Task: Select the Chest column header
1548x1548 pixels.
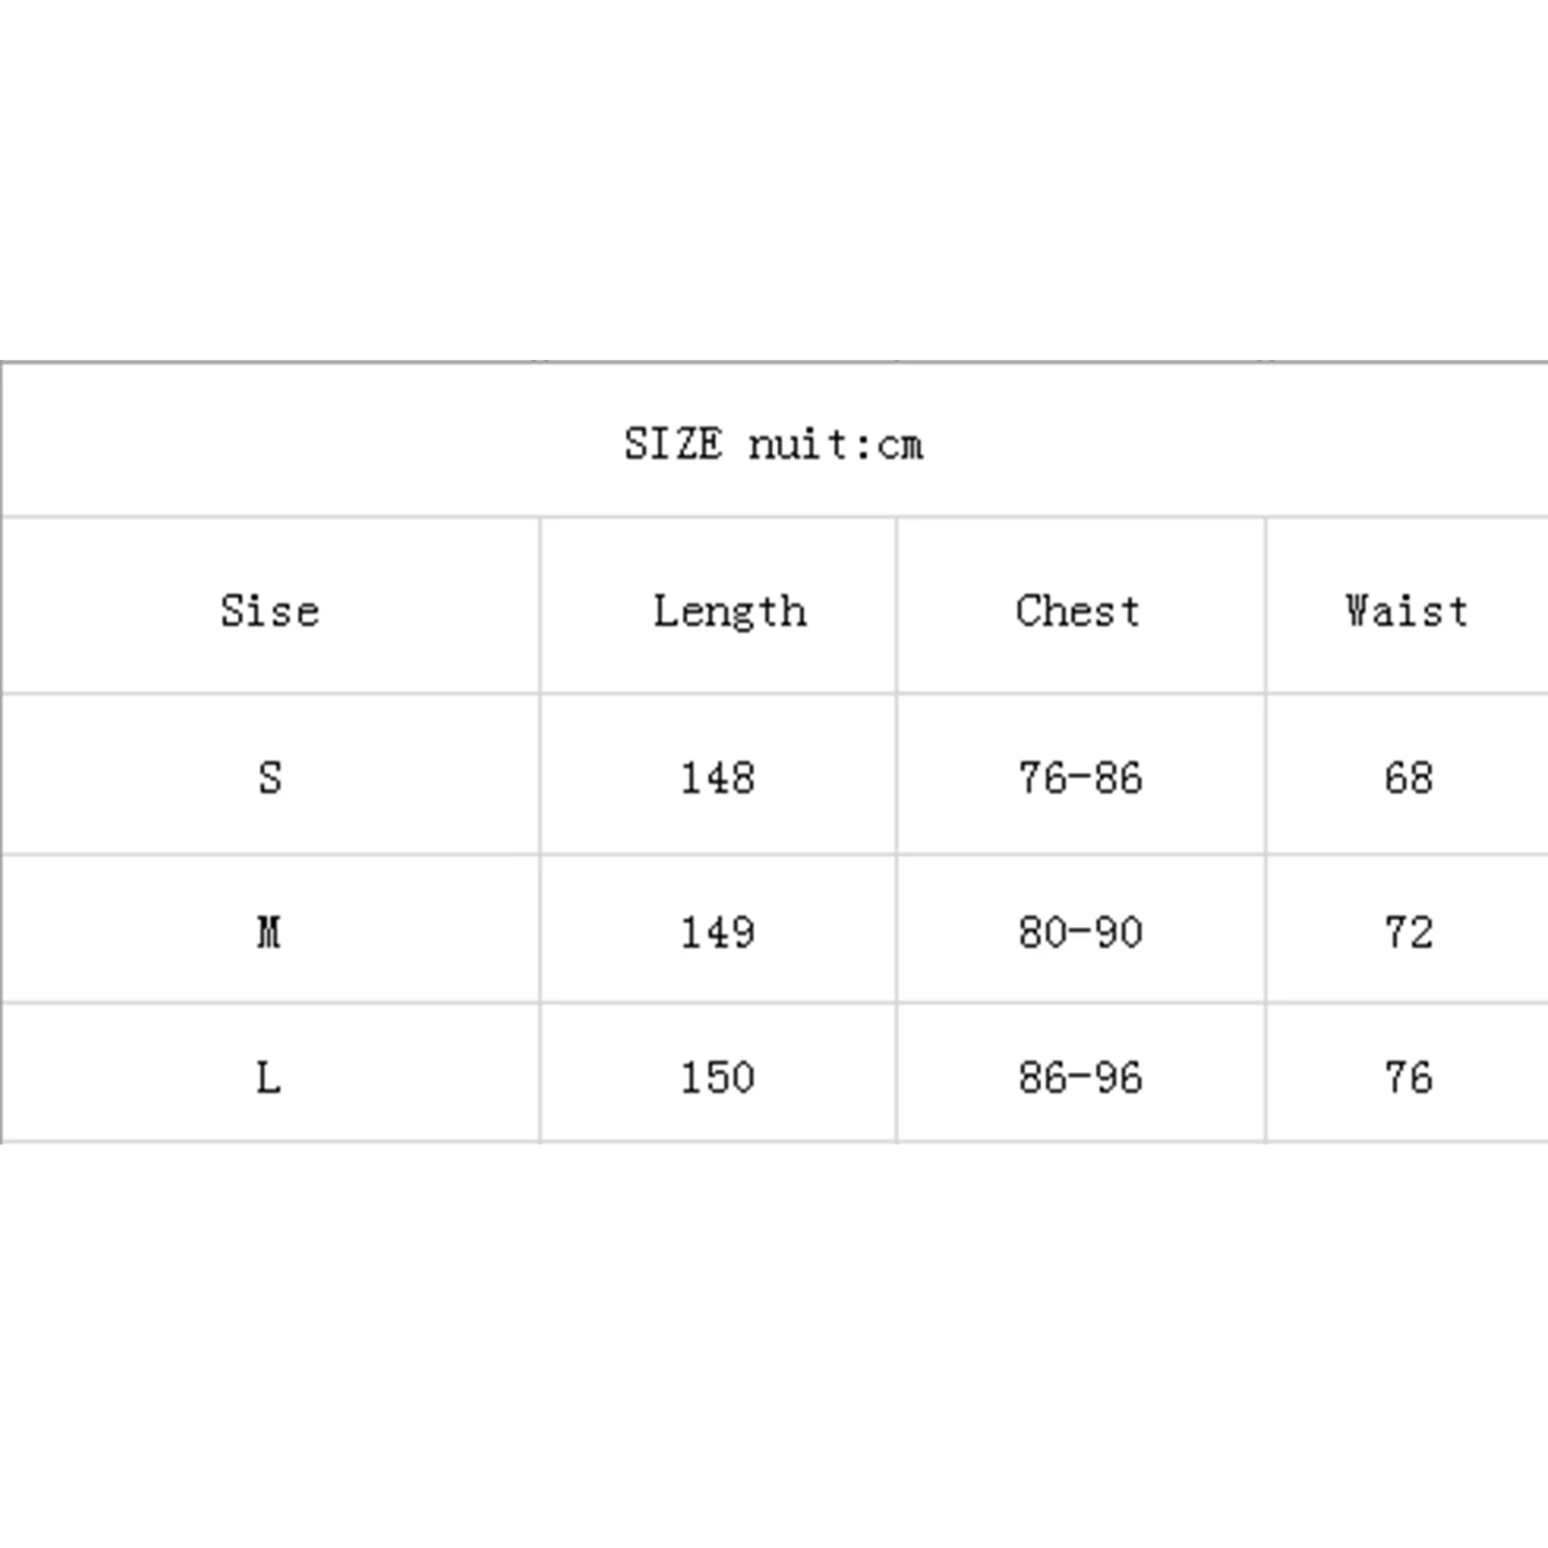Action: pos(1078,611)
